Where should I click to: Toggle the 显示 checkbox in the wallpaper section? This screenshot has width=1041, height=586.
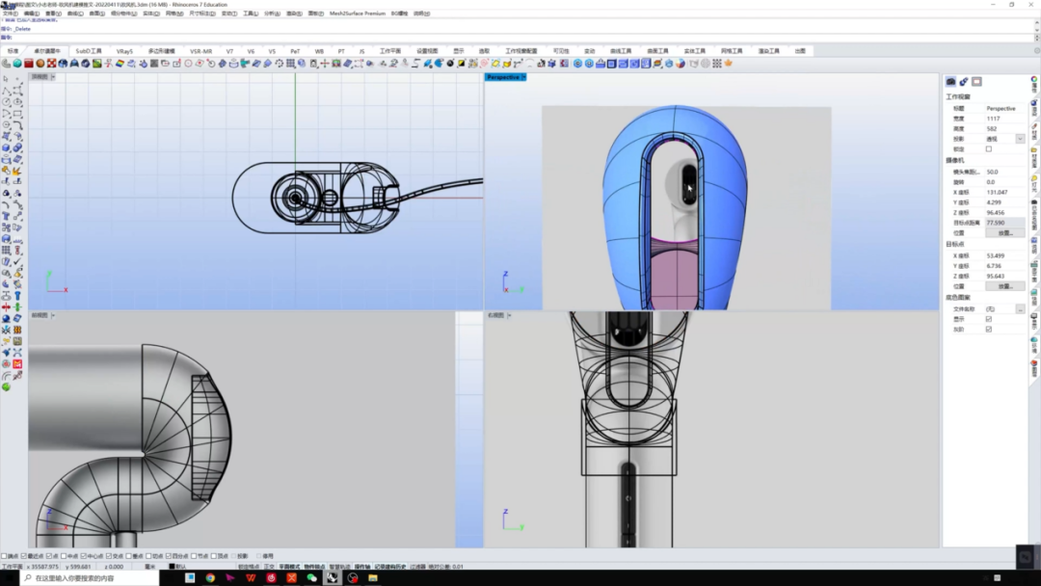point(989,319)
